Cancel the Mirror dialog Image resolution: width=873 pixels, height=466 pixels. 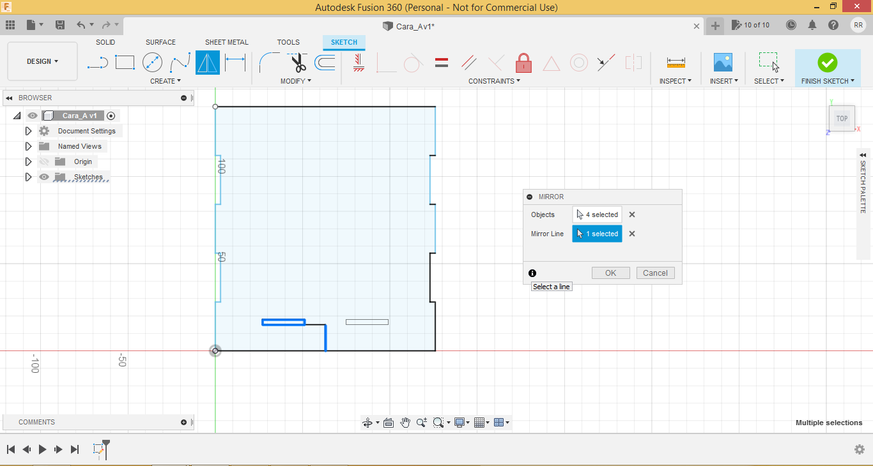click(x=655, y=273)
